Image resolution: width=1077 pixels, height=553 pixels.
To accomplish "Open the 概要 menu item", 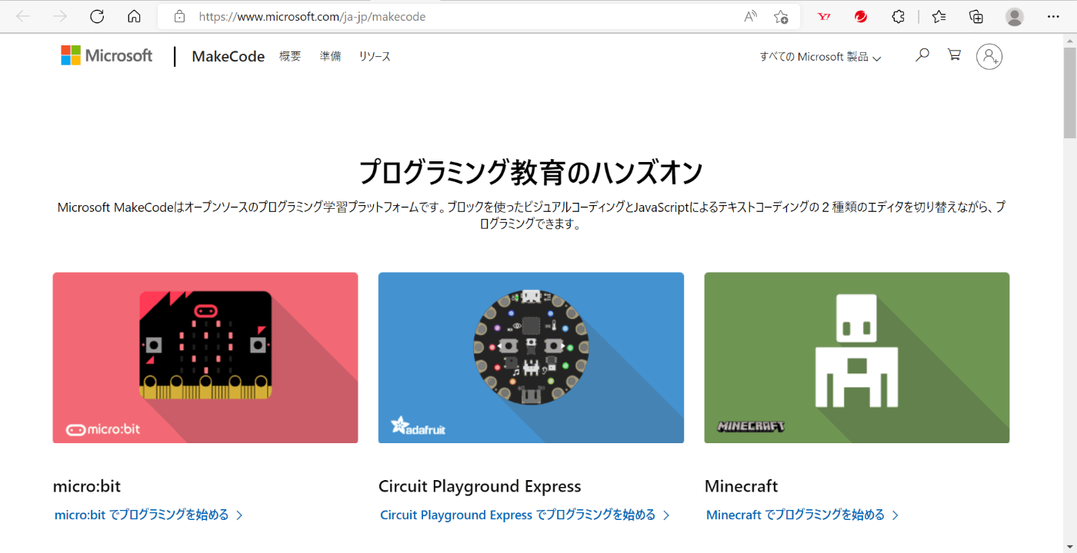I will (290, 56).
